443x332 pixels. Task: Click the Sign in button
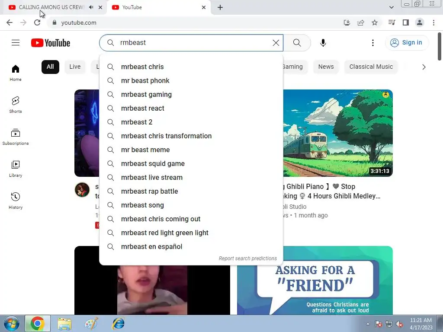point(407,43)
